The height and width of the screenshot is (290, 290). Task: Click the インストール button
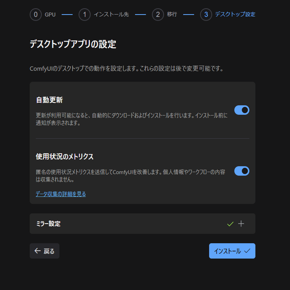(232, 251)
